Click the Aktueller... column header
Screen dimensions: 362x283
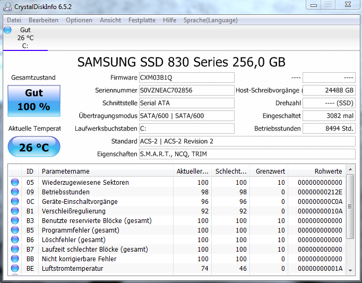pos(192,171)
